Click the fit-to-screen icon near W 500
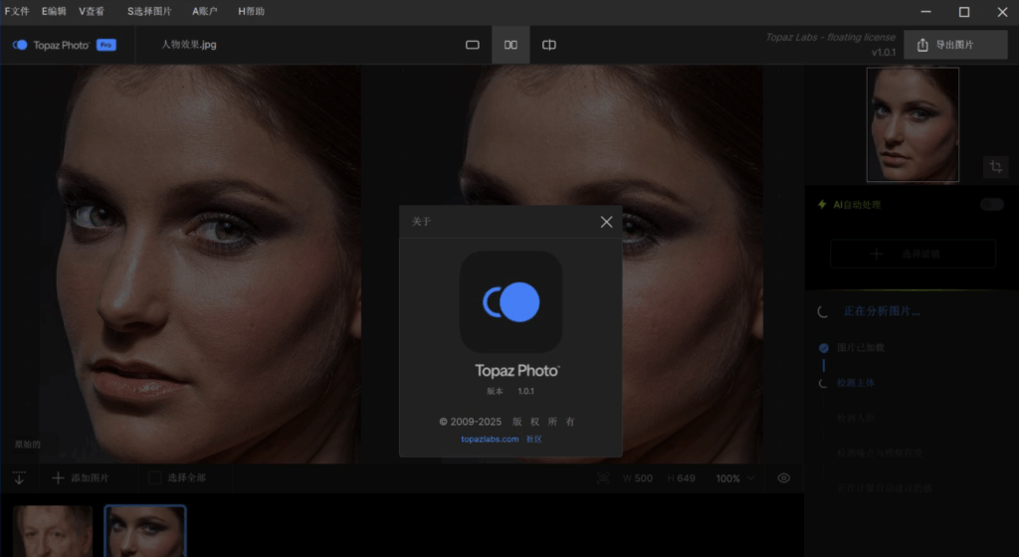 point(603,478)
